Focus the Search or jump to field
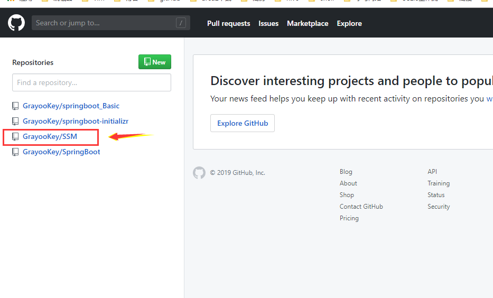Screen dimensions: 493x298 pos(110,23)
